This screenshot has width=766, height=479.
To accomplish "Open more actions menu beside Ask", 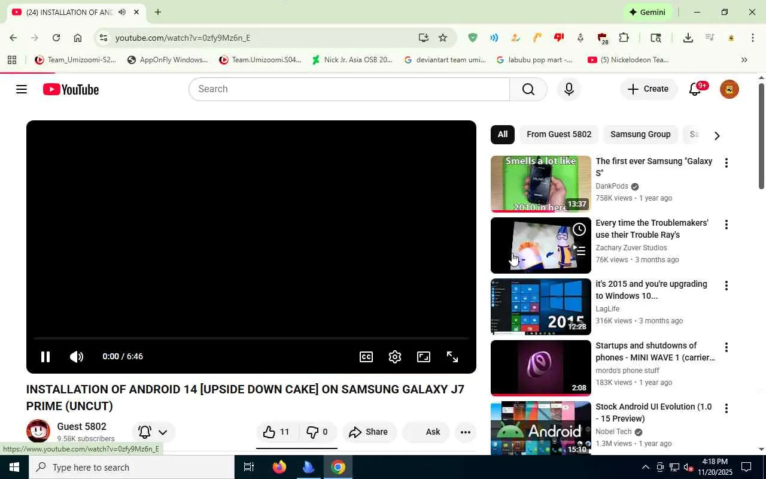I will point(465,432).
